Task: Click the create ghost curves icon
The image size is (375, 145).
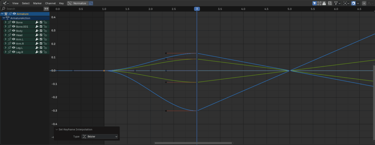Action: pyautogui.click(x=330, y=3)
